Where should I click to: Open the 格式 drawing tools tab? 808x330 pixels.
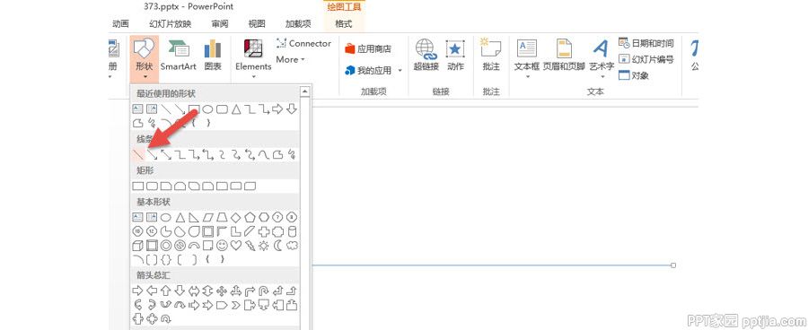pos(343,23)
